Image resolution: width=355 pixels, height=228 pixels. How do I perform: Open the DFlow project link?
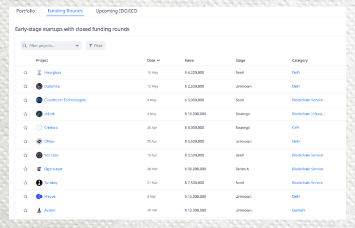pyautogui.click(x=49, y=141)
